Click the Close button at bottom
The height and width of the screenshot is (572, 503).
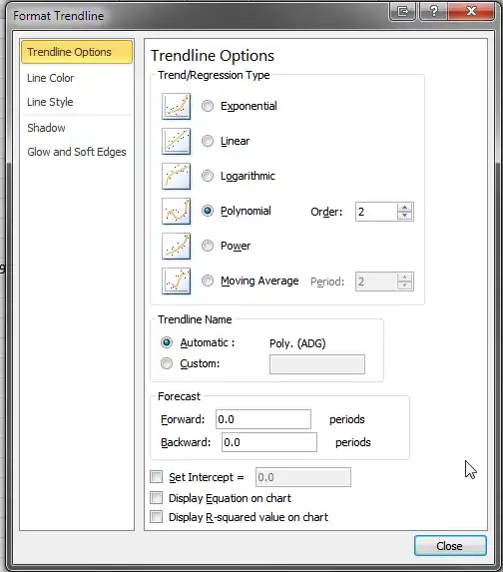click(450, 546)
